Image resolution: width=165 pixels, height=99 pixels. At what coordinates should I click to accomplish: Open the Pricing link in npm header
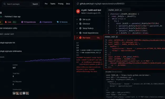click(x=61, y=4)
